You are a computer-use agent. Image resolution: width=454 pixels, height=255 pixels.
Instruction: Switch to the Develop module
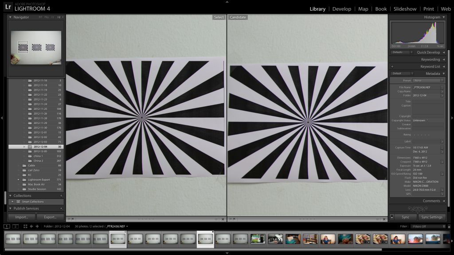point(341,9)
